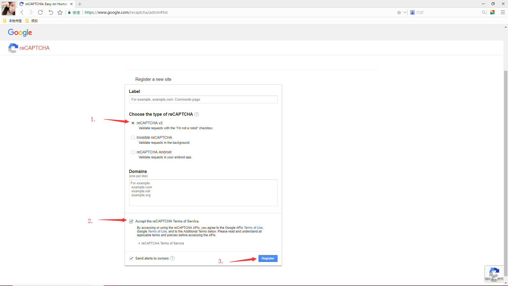
Task: Select the reCAPTCHA: Easy on Humans tab
Action: point(46,4)
